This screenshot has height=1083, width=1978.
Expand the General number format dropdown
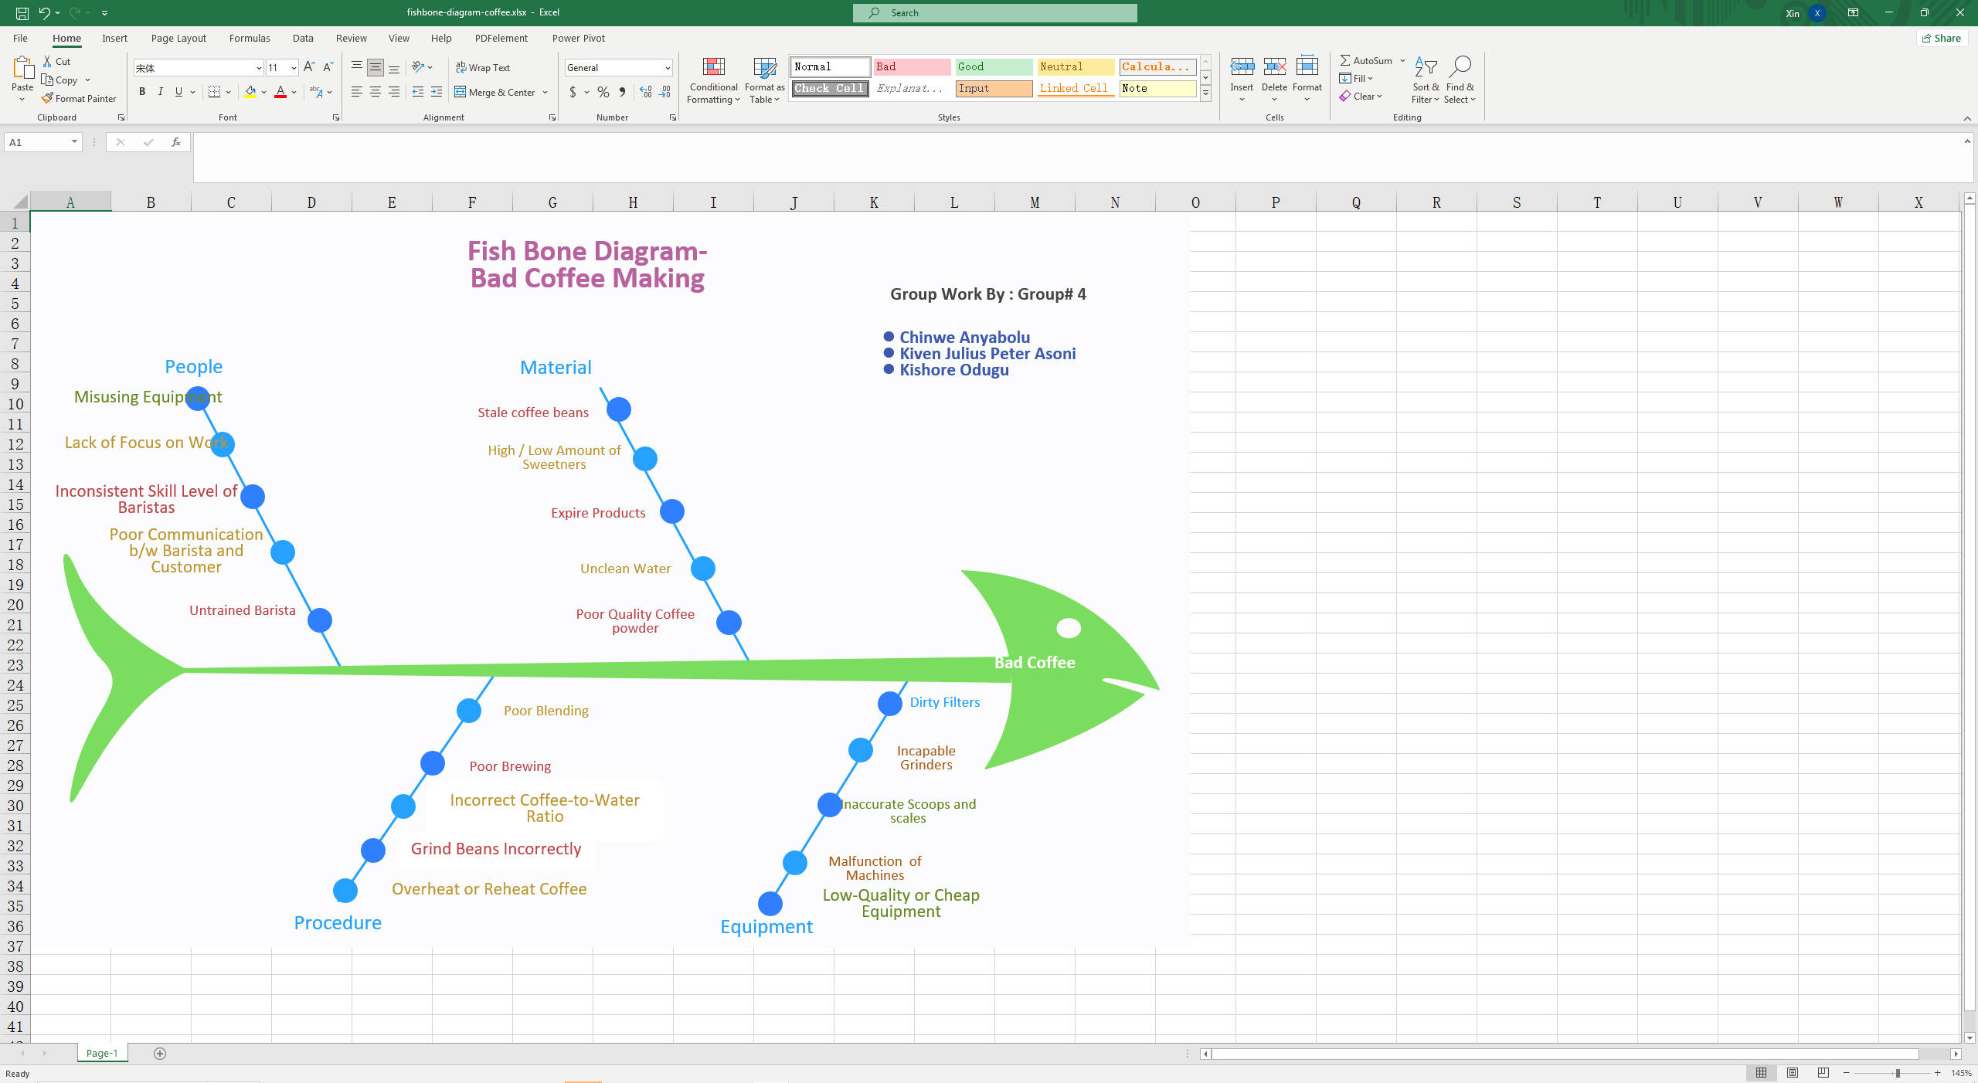click(x=668, y=68)
